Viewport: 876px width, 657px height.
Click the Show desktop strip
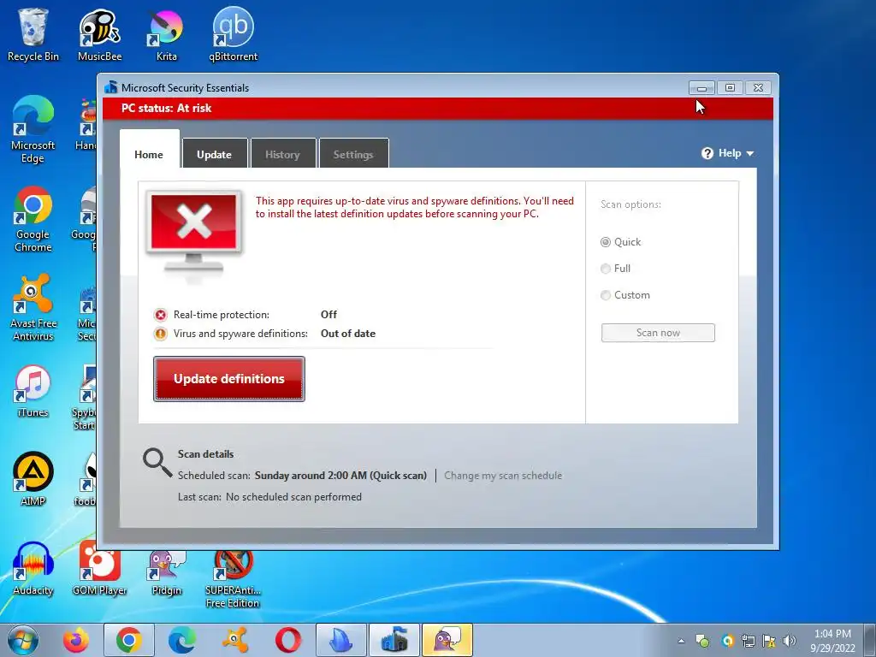click(x=870, y=640)
